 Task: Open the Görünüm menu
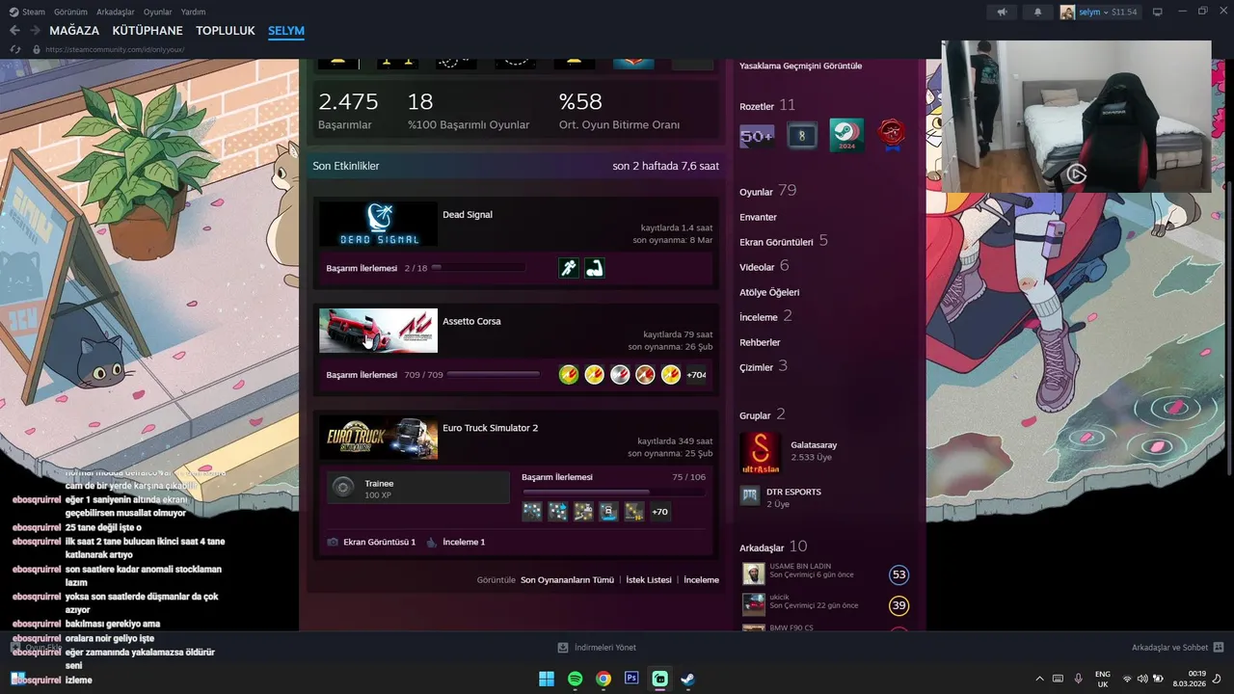pyautogui.click(x=70, y=12)
